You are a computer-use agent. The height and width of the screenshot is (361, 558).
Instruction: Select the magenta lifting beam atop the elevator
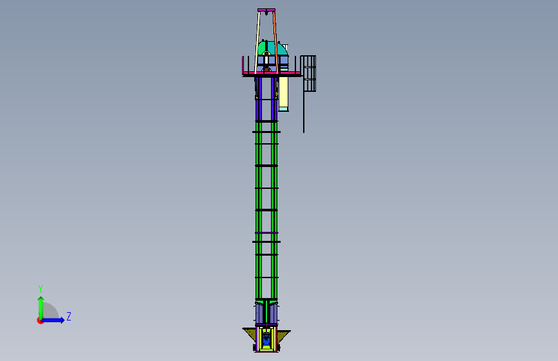click(x=266, y=10)
